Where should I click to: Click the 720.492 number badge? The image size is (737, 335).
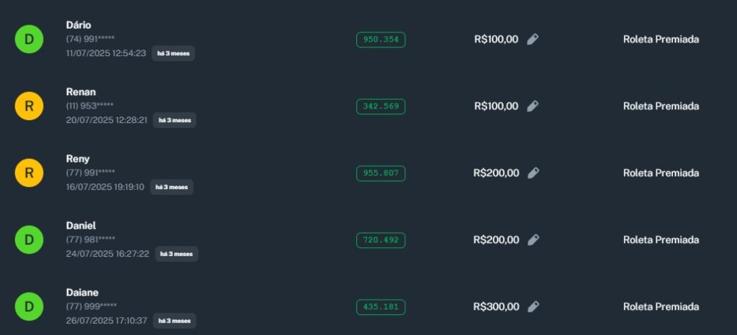(381, 240)
